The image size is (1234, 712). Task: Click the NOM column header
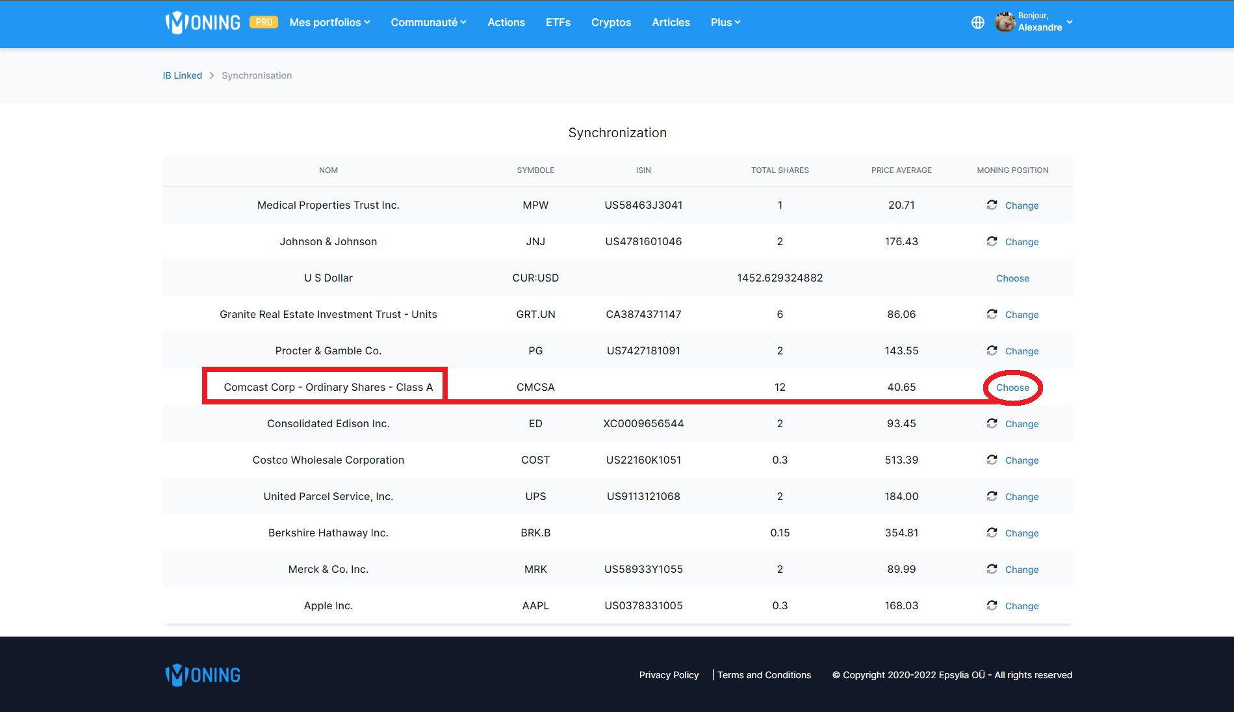[x=328, y=170]
